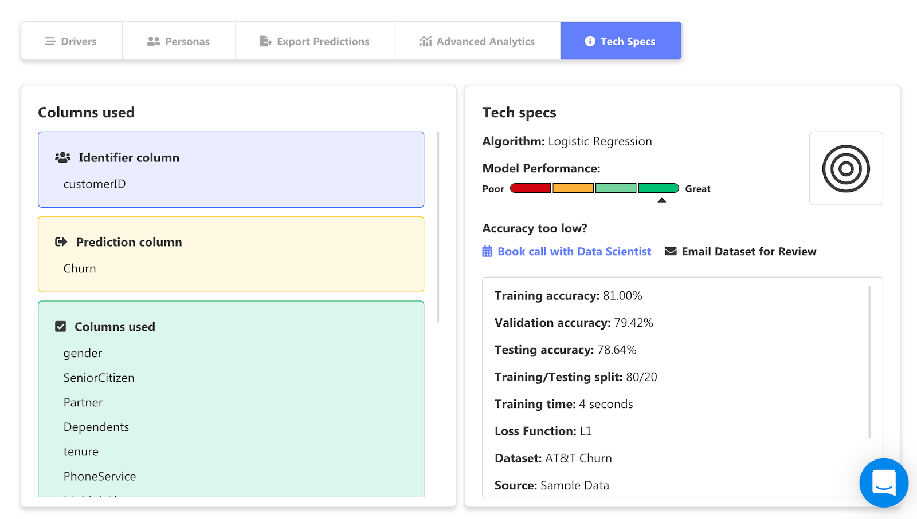This screenshot has width=917, height=519.
Task: Click the Prediction column arrow icon
Action: (61, 241)
